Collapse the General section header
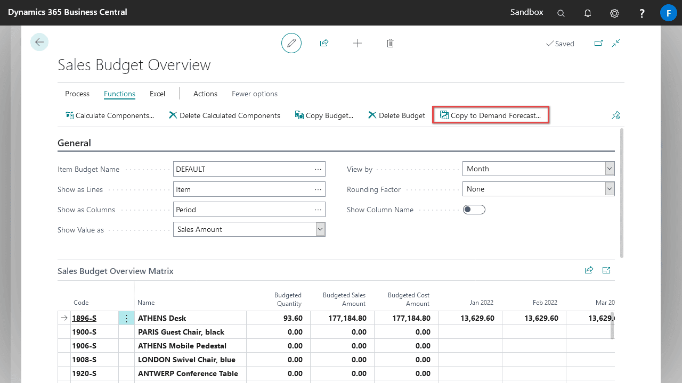The height and width of the screenshot is (383, 682). [x=74, y=143]
